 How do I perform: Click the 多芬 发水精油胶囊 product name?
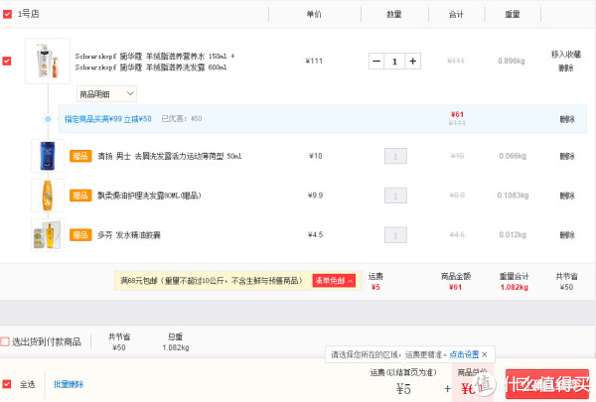coord(129,235)
